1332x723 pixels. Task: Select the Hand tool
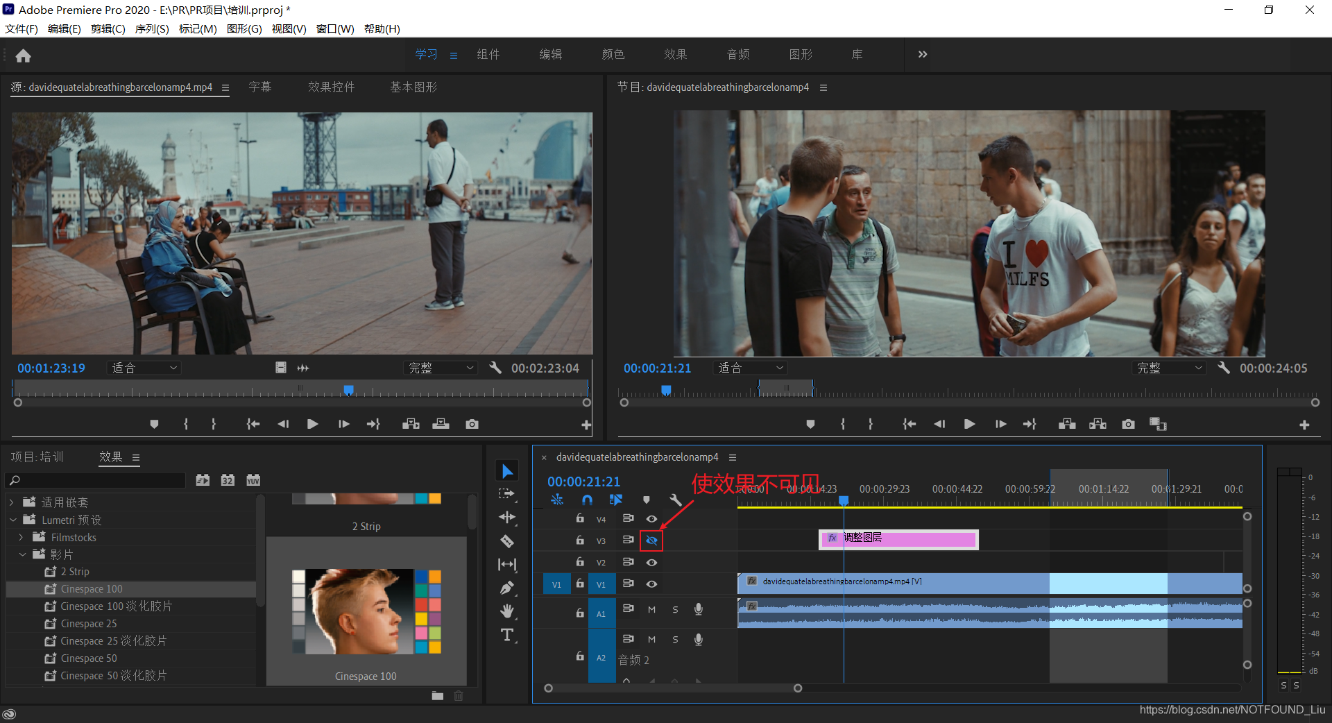coord(507,611)
